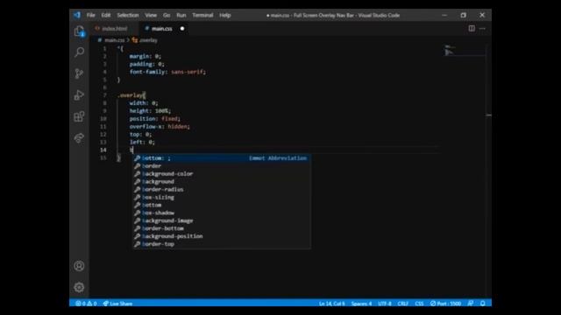Choose the 'background' suggestion

pos(222,182)
